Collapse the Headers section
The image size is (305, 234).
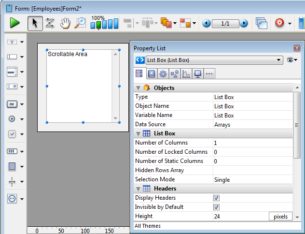[139, 189]
